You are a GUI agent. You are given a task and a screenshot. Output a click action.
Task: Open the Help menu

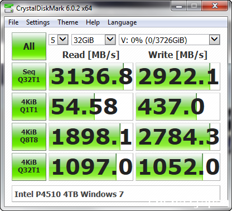[93, 22]
